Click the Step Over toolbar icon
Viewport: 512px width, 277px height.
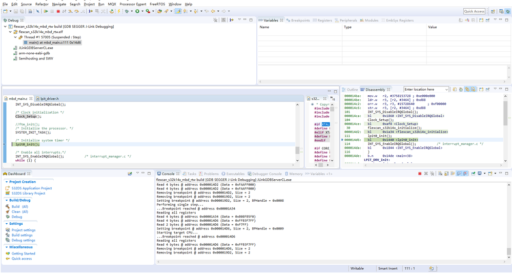coord(76,11)
